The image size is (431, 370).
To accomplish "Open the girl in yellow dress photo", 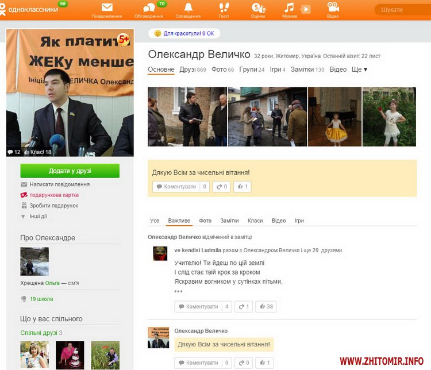I will pyautogui.click(x=334, y=117).
